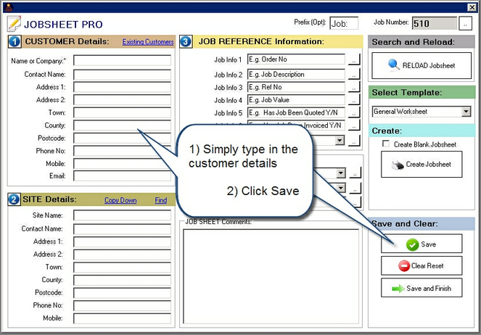Click the browse button beside Job Info 1

coord(354,59)
